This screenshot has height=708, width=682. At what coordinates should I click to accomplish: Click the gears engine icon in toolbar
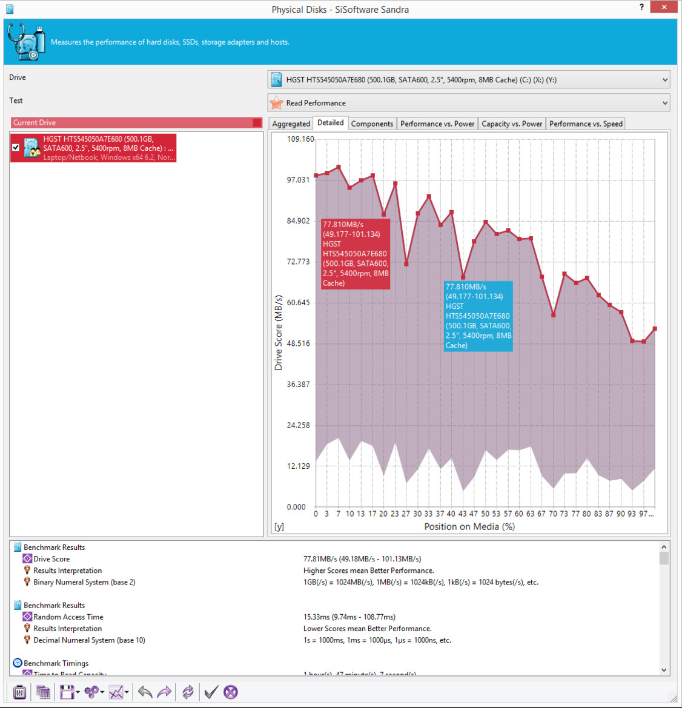click(91, 692)
